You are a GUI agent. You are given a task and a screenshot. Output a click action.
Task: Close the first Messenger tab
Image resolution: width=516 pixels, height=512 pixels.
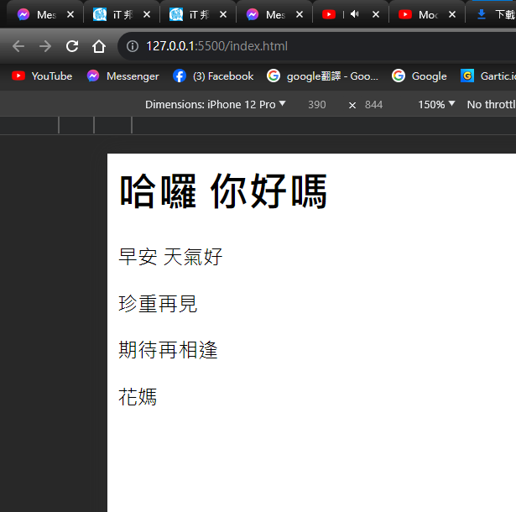point(70,14)
